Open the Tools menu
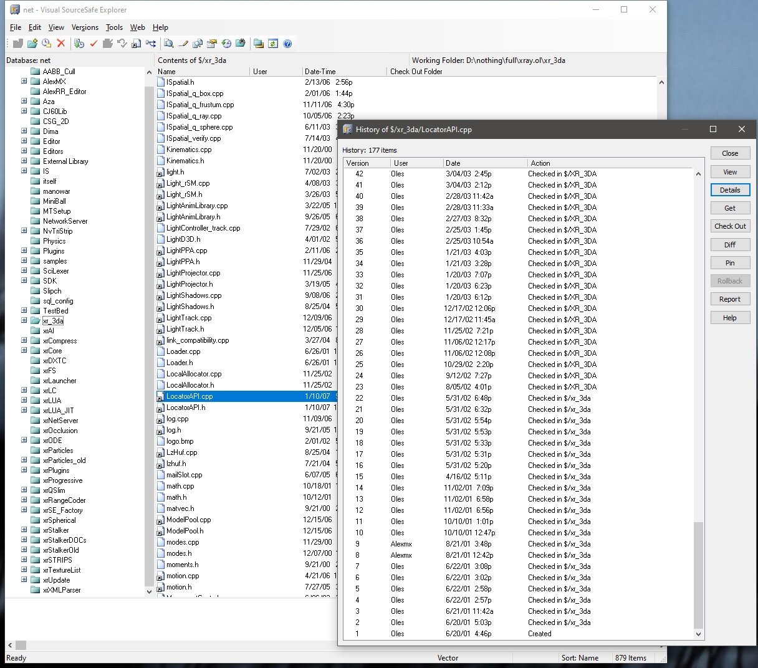Viewport: 758px width, 668px height. (x=114, y=27)
